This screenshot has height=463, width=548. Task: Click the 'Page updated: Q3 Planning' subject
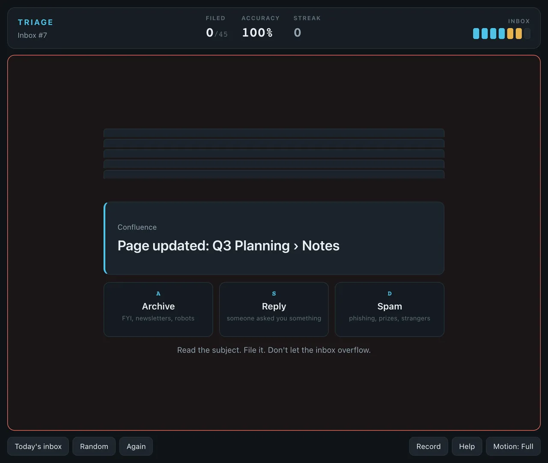coord(229,245)
